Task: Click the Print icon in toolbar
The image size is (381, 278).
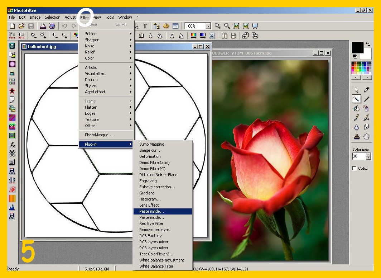Action: coord(43,26)
